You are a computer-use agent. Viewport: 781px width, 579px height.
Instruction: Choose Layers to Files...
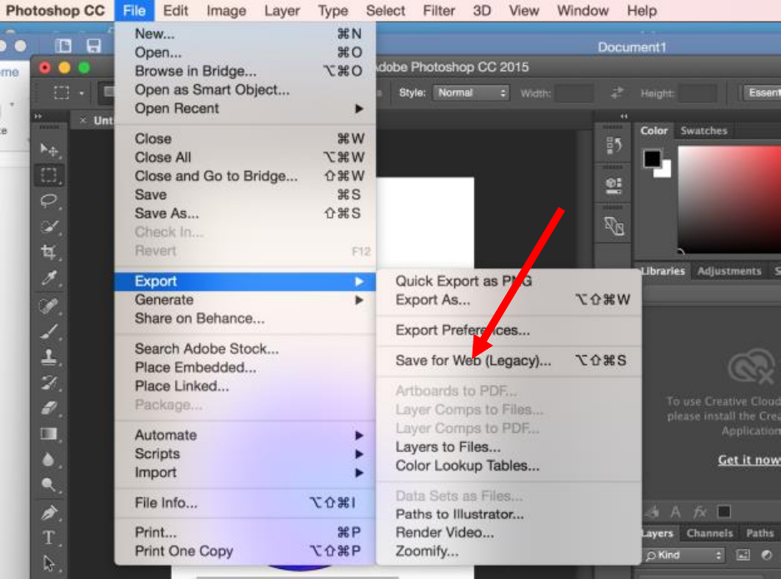[x=509, y=447]
